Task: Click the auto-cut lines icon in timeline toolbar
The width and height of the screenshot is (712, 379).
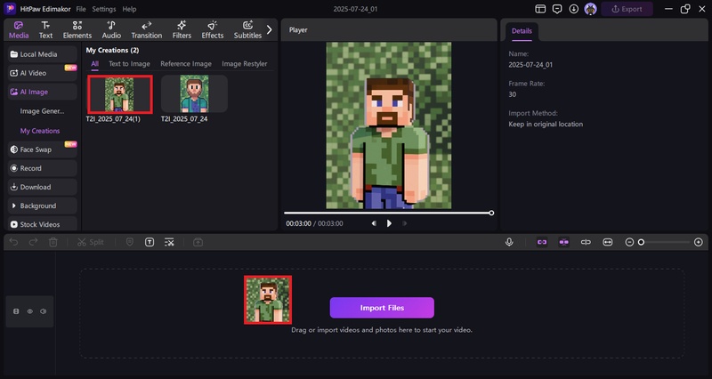Action: coord(169,242)
